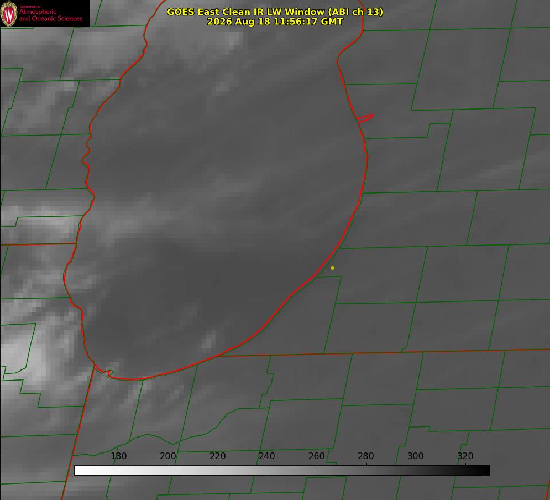Click the 180 label on the colorbar
The width and height of the screenshot is (550, 500).
[x=118, y=456]
